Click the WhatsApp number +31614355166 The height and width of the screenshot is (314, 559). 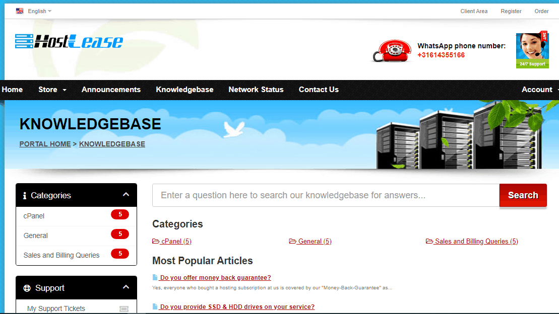point(441,55)
